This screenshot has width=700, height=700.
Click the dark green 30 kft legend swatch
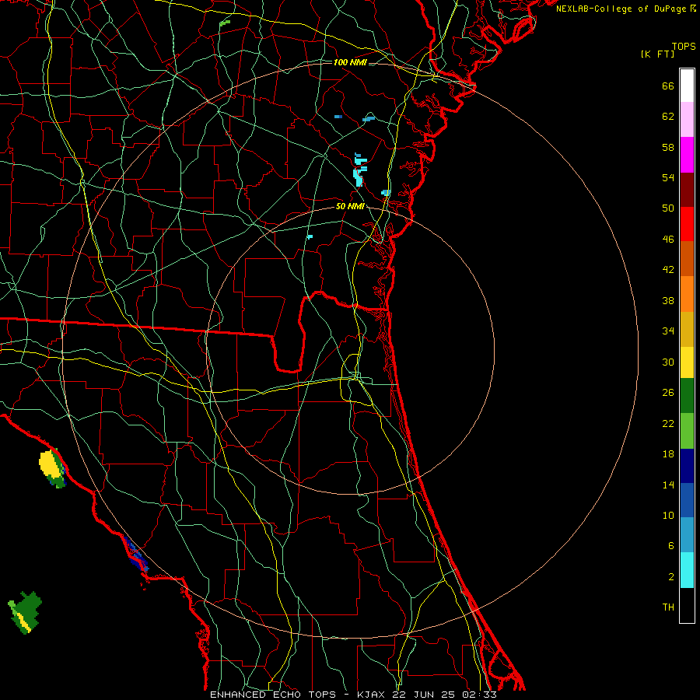coord(687,396)
